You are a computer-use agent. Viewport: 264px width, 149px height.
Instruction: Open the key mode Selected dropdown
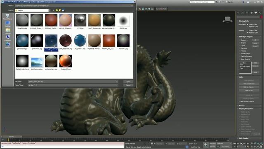click(x=224, y=144)
